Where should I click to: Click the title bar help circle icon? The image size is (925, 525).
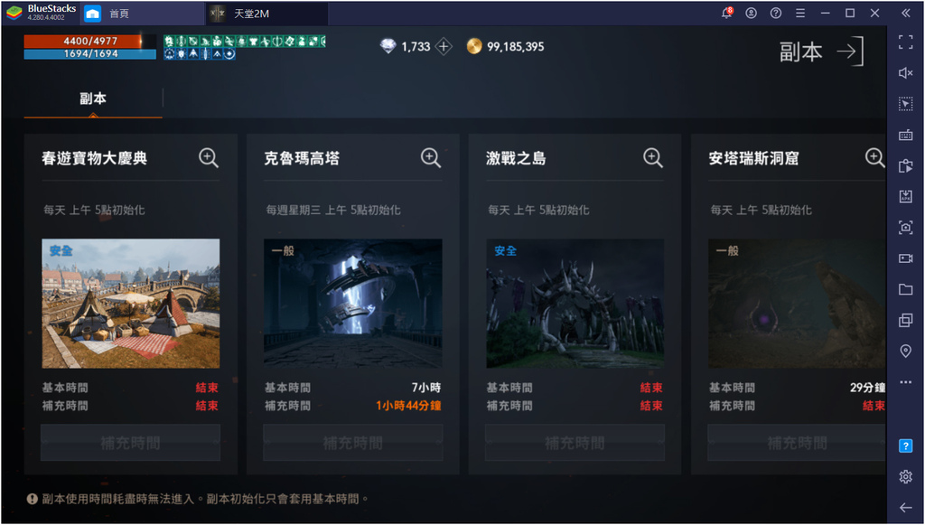775,13
